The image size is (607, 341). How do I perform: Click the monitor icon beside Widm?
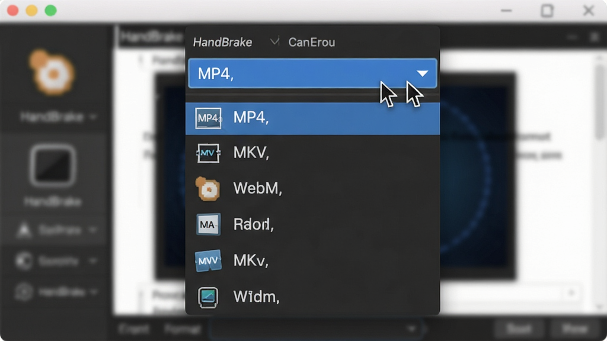[x=208, y=297]
